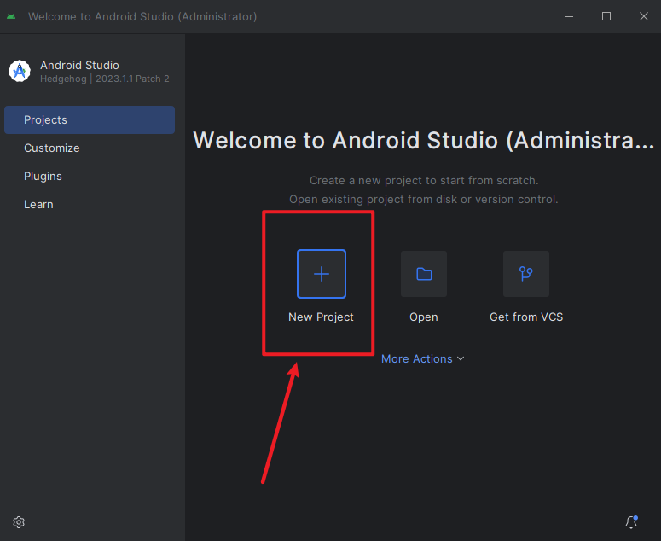
Task: Click the Get from VCS text label
Action: coord(526,317)
